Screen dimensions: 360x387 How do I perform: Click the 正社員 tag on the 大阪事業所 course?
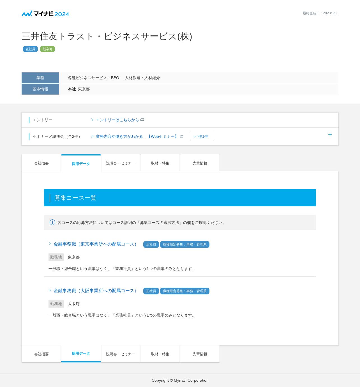pyautogui.click(x=151, y=291)
